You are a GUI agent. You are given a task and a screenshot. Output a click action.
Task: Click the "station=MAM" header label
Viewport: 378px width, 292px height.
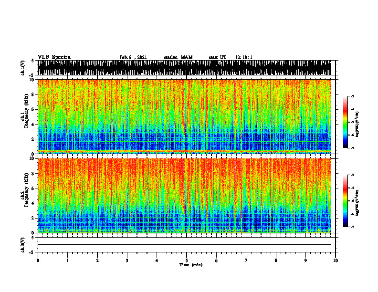178,57
